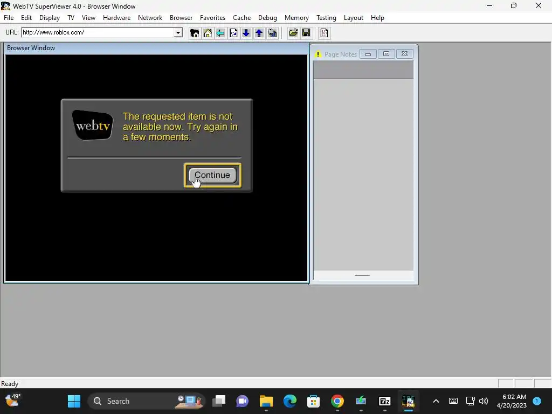Launch Google Chrome from the taskbar

coord(337,401)
